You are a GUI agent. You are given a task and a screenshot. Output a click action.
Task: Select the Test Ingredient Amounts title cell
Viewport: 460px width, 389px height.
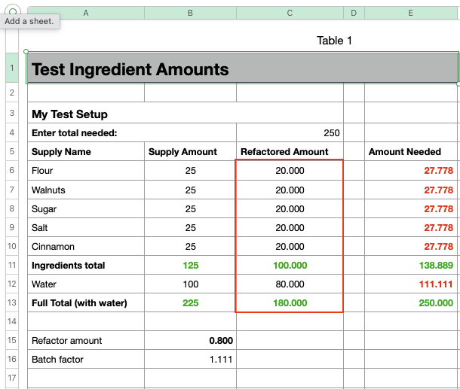point(242,68)
